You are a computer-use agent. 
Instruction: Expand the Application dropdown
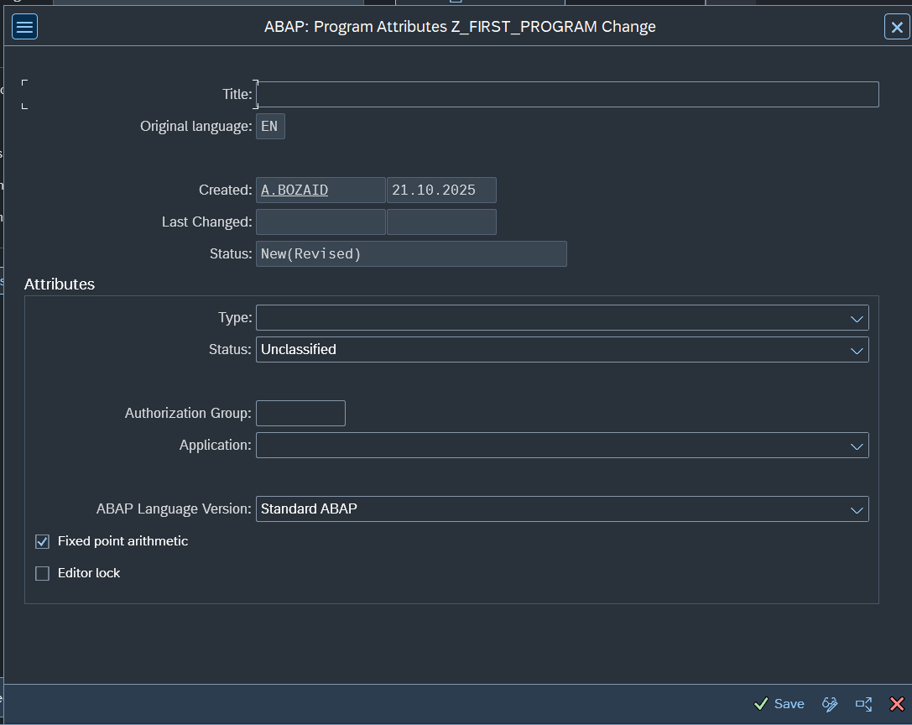pos(856,446)
